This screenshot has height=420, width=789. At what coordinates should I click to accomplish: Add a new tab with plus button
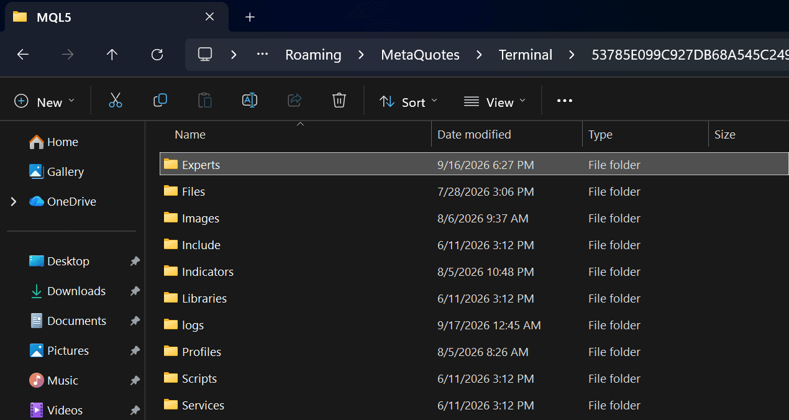250,17
